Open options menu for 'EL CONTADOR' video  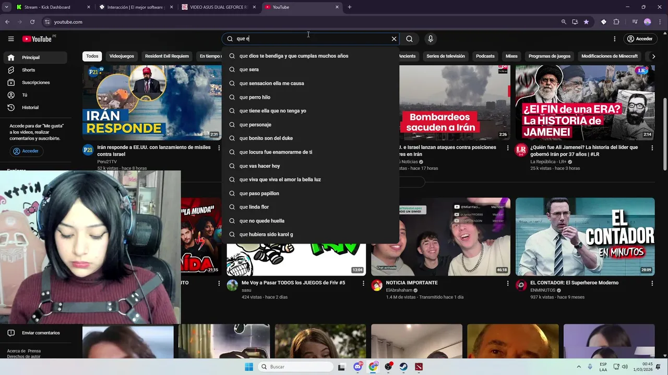point(652,283)
